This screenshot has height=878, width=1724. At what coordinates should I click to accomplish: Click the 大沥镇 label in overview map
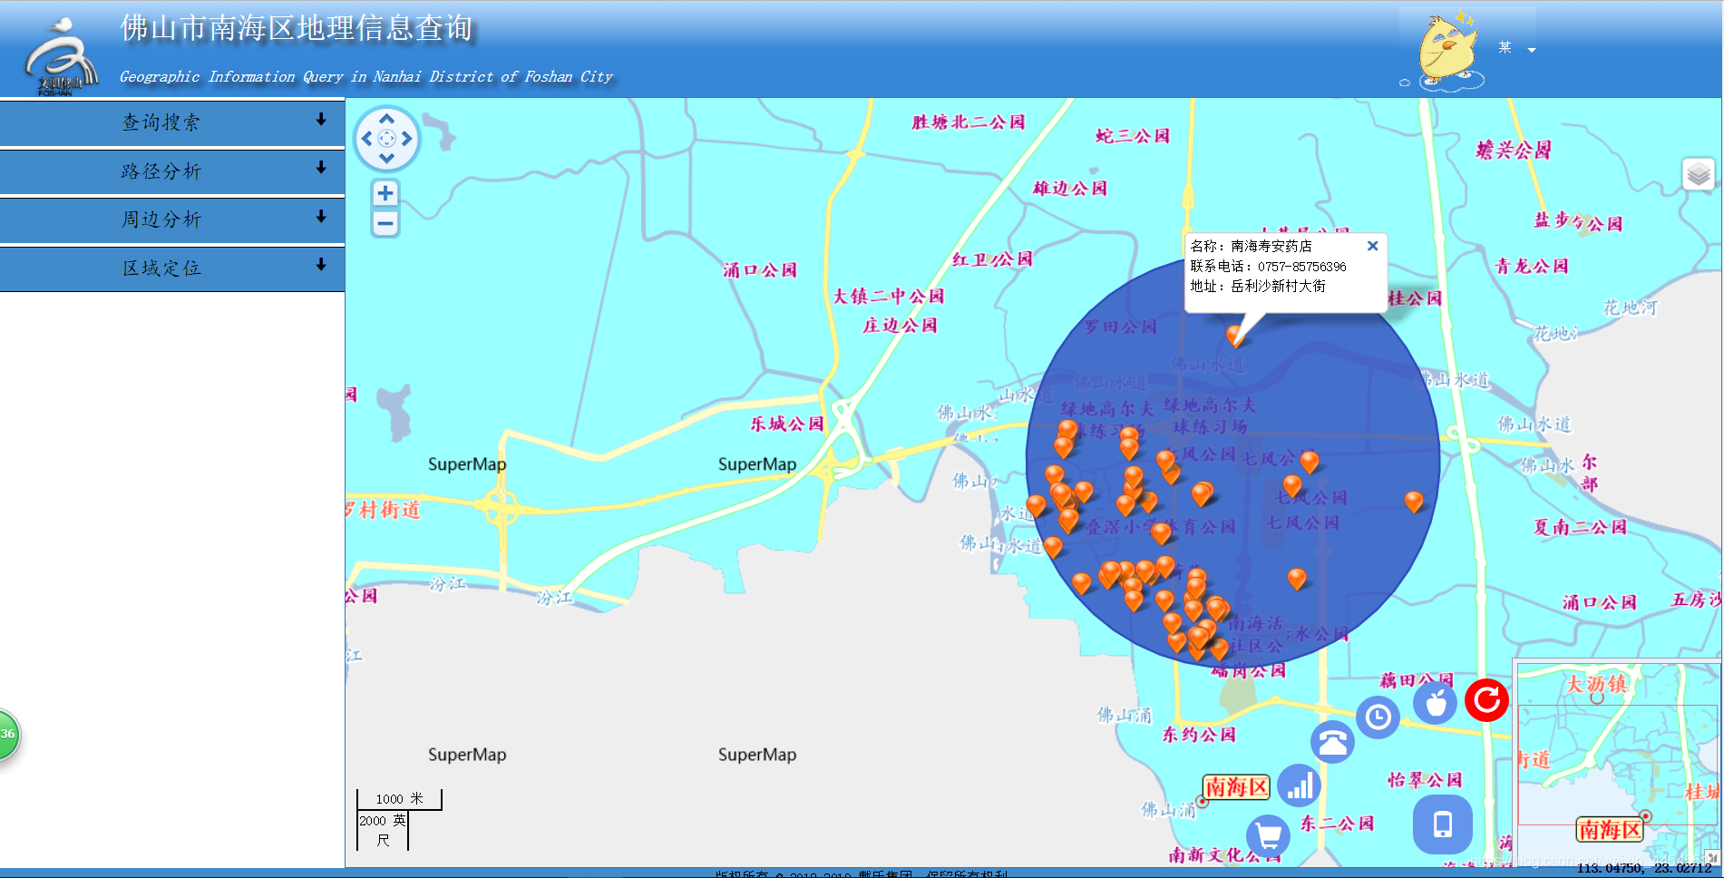1597,684
